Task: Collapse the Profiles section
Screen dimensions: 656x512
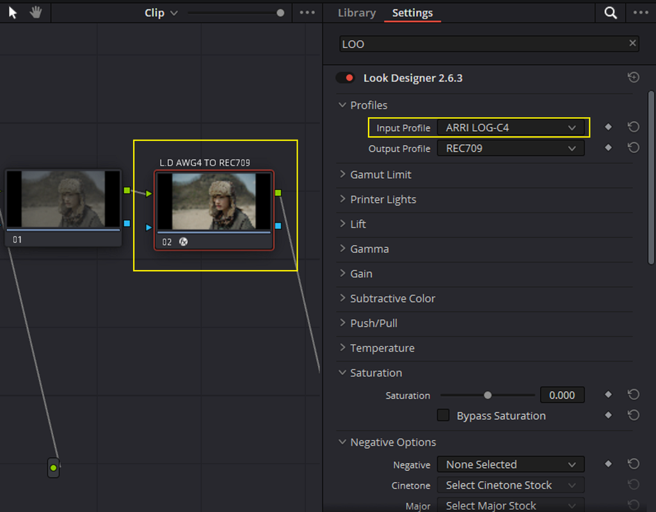Action: [342, 105]
